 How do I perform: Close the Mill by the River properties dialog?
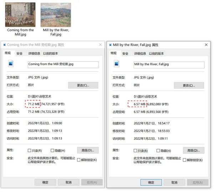coord(206,45)
